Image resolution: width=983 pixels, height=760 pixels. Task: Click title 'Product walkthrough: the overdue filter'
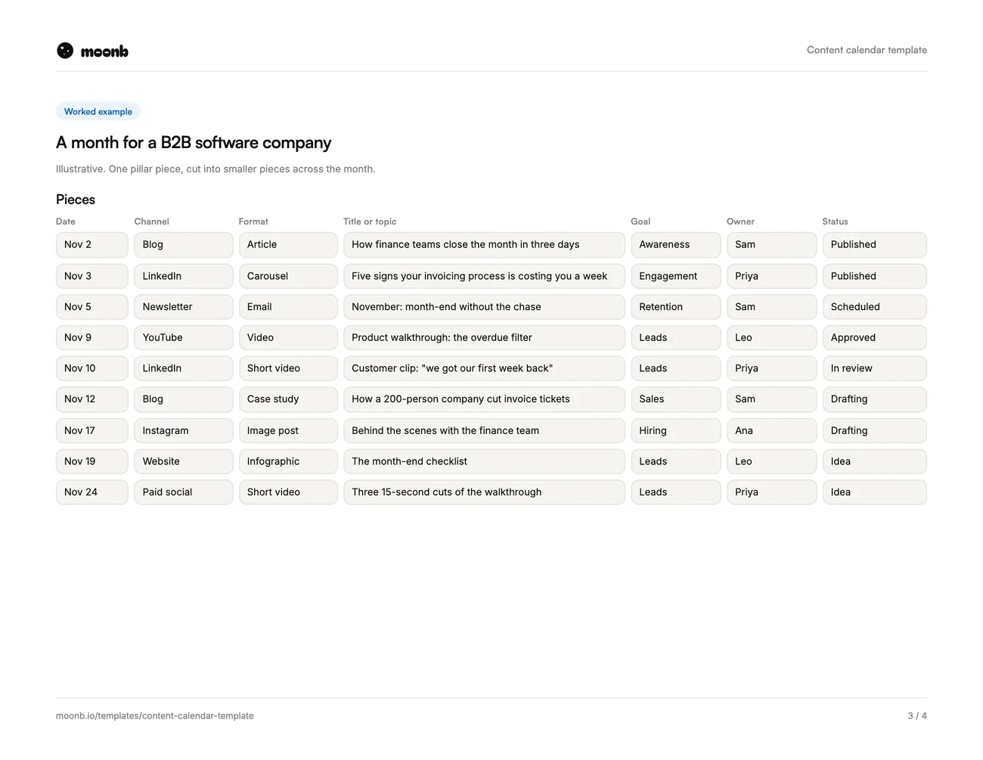coord(484,337)
